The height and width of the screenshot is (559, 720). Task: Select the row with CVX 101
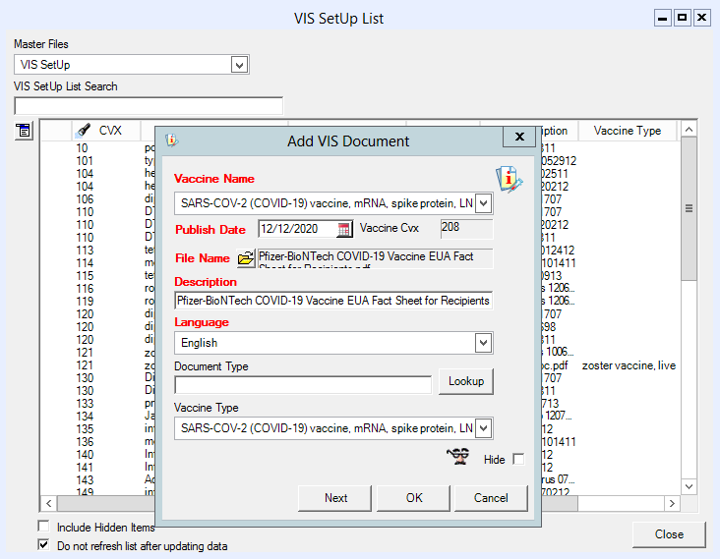pos(85,161)
